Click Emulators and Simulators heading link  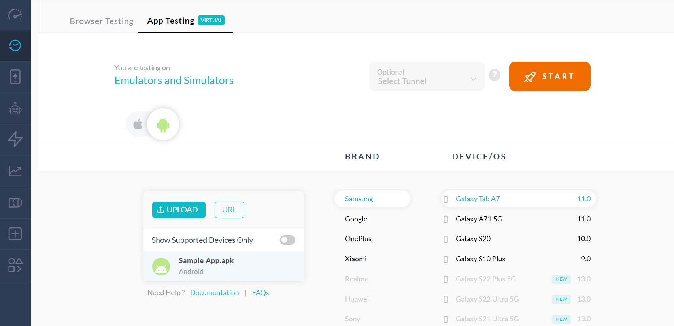[174, 81]
